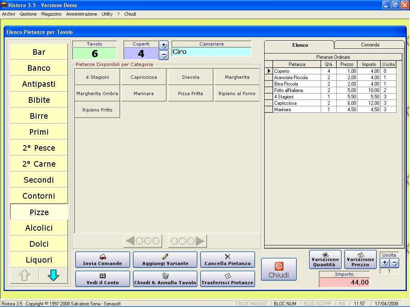410x307 pixels.
Task: Click Variazione Quantità button
Action: pos(325,259)
